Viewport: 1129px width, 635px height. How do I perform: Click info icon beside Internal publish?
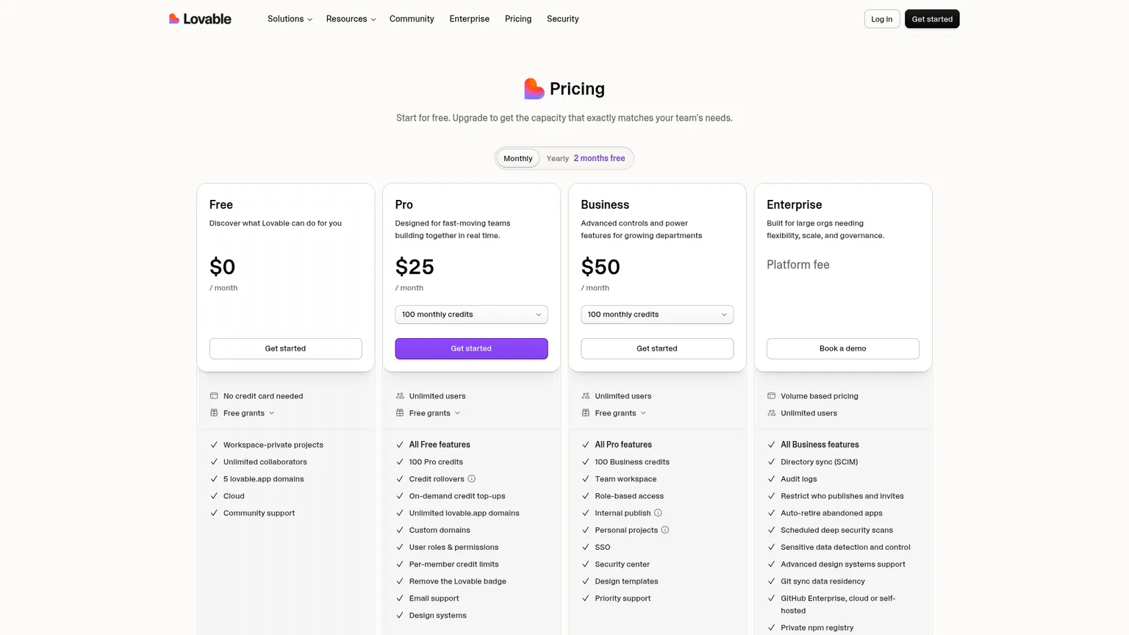coord(658,513)
